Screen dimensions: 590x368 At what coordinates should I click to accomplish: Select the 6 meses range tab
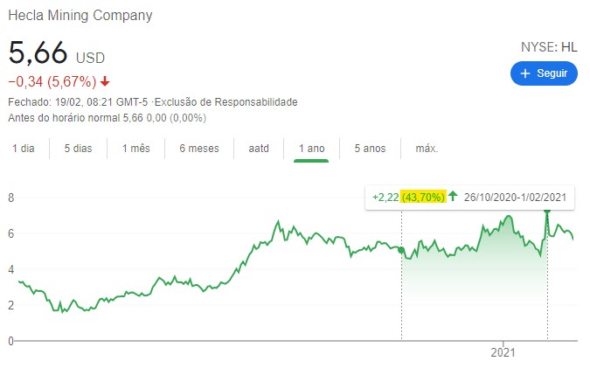(198, 149)
